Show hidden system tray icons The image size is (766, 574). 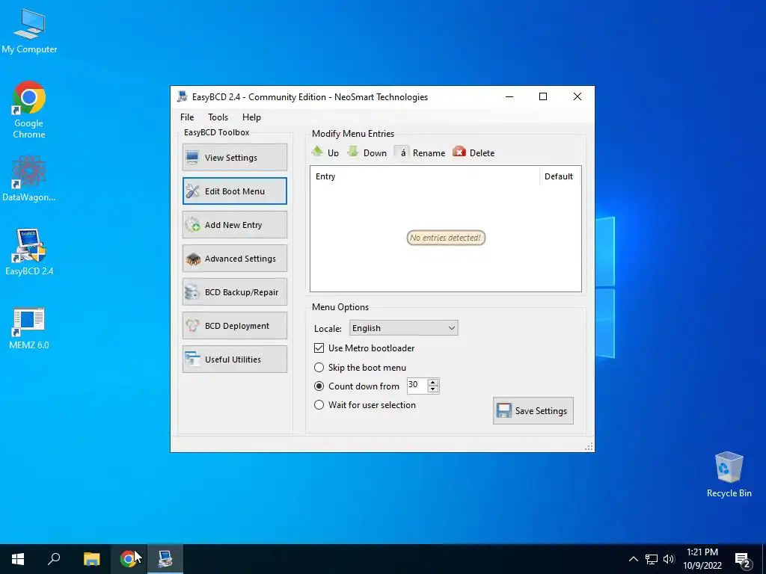pos(633,559)
